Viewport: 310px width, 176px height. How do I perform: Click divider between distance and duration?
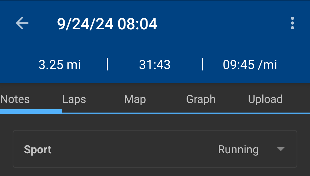[x=107, y=64]
